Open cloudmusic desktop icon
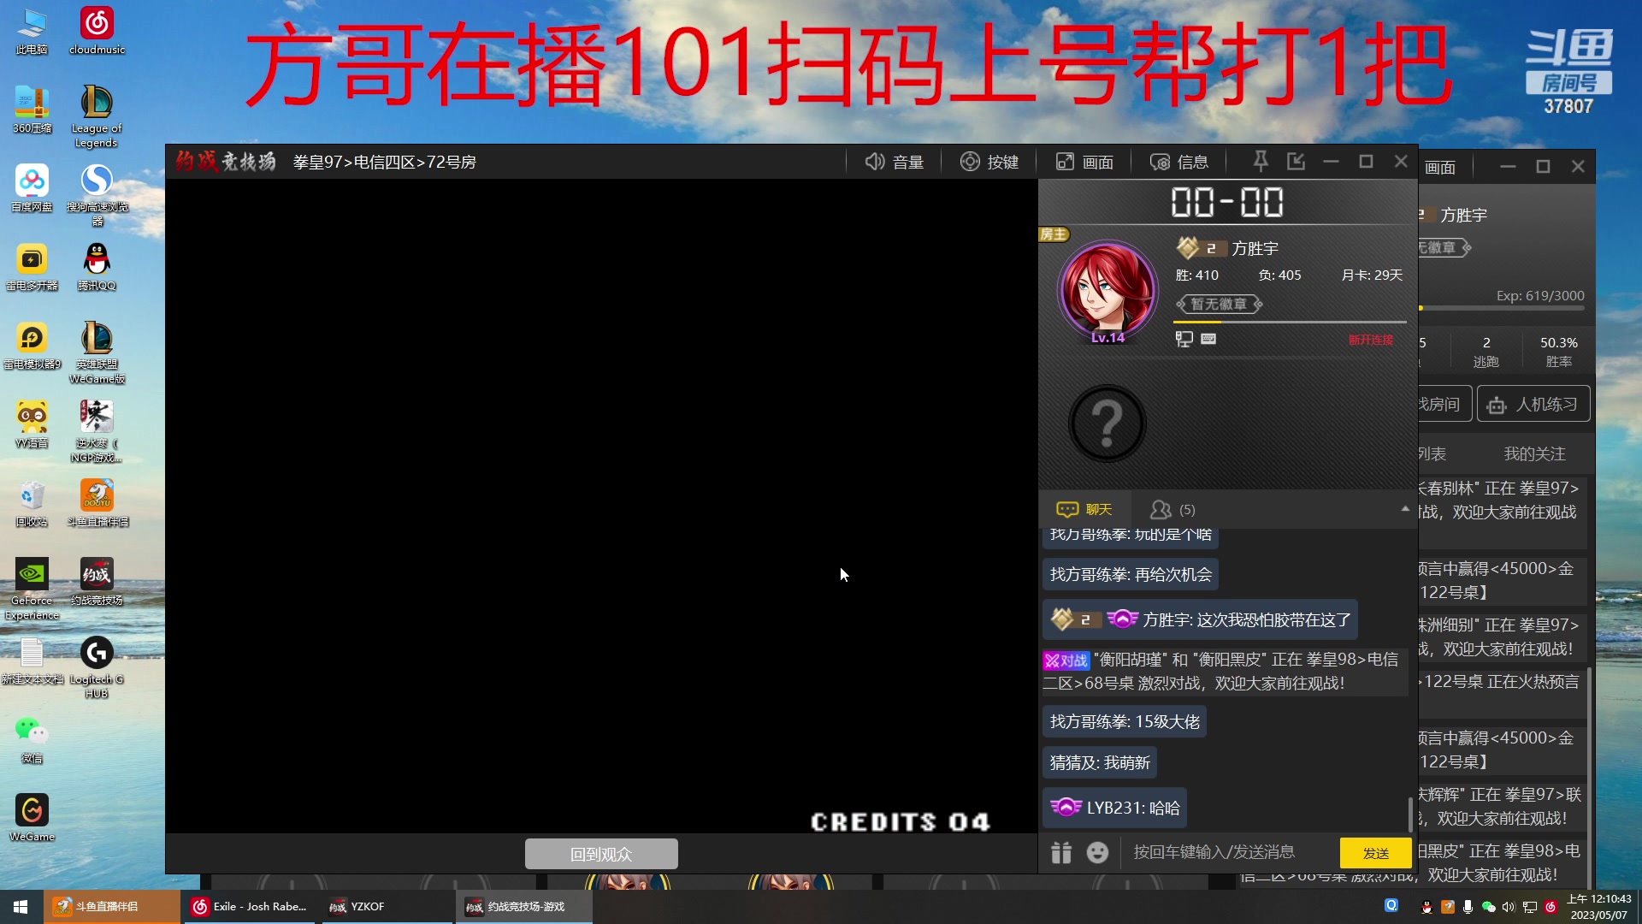Image resolution: width=1642 pixels, height=924 pixels. coord(97,31)
